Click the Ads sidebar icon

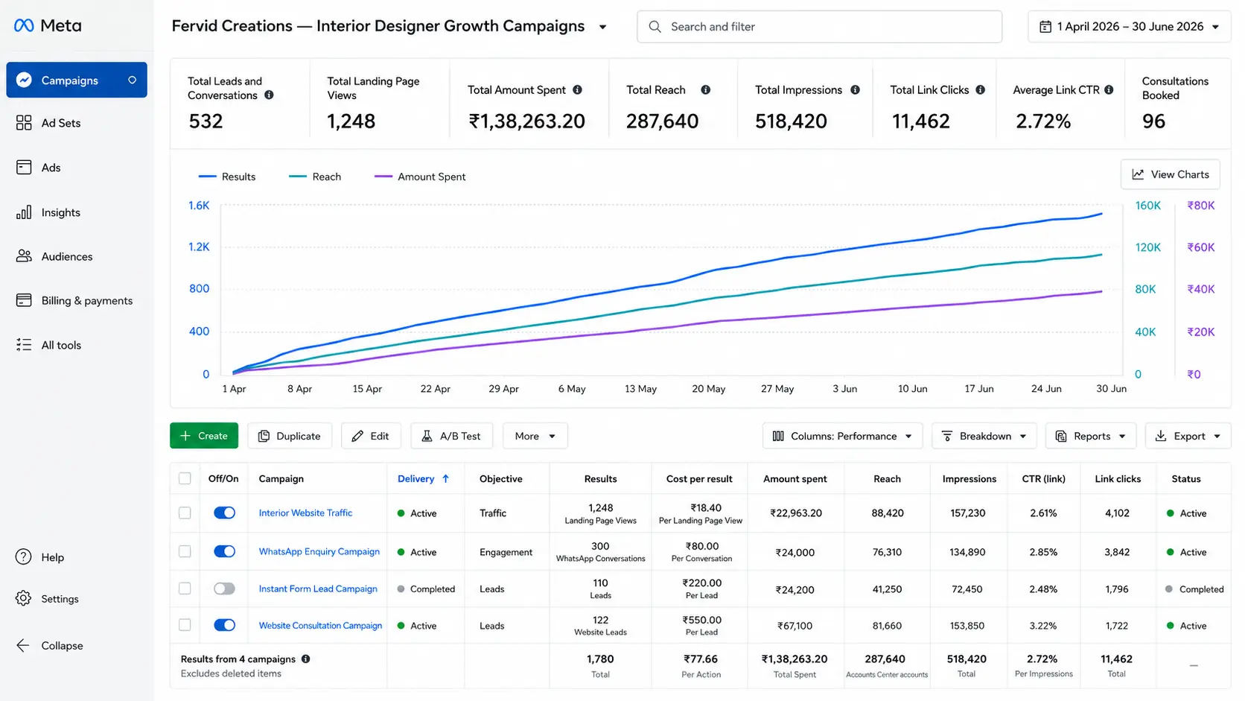(24, 168)
